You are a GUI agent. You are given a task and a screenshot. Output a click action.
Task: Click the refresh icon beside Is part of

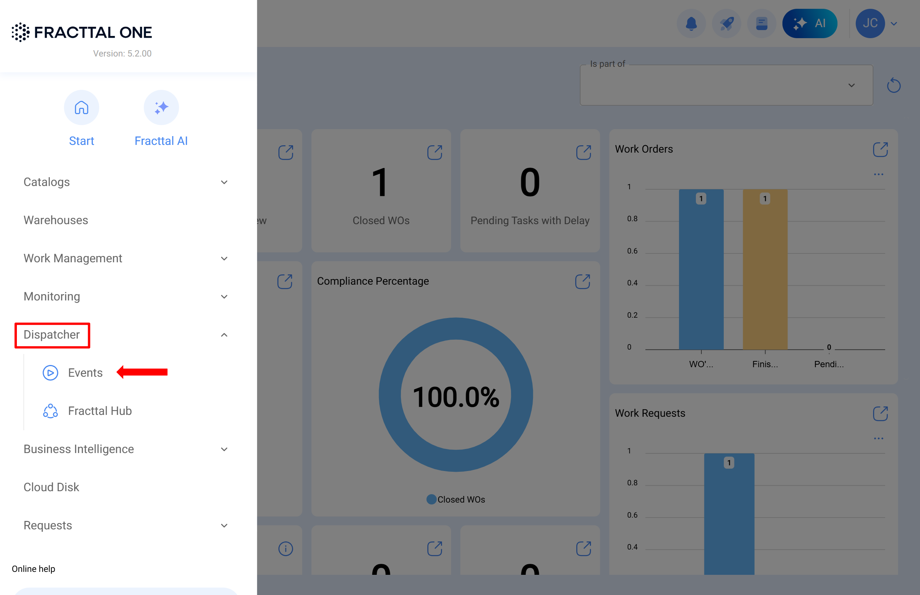(893, 85)
